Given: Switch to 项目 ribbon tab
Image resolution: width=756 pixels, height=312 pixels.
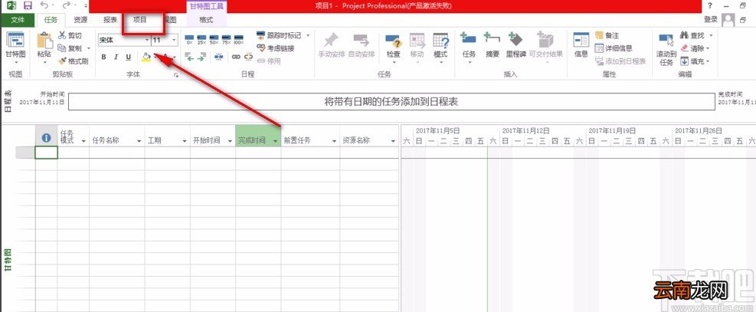Looking at the screenshot, I should click(140, 20).
